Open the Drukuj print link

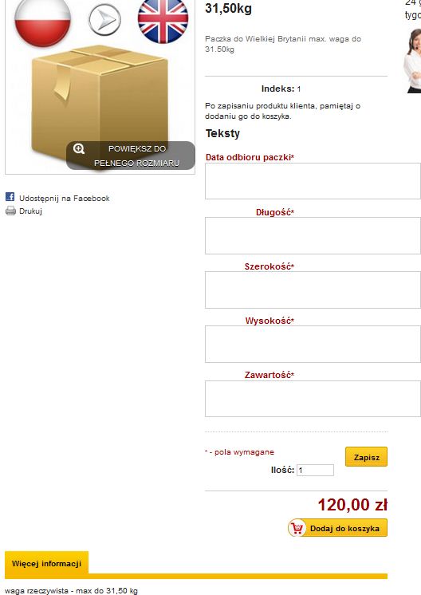click(30, 211)
